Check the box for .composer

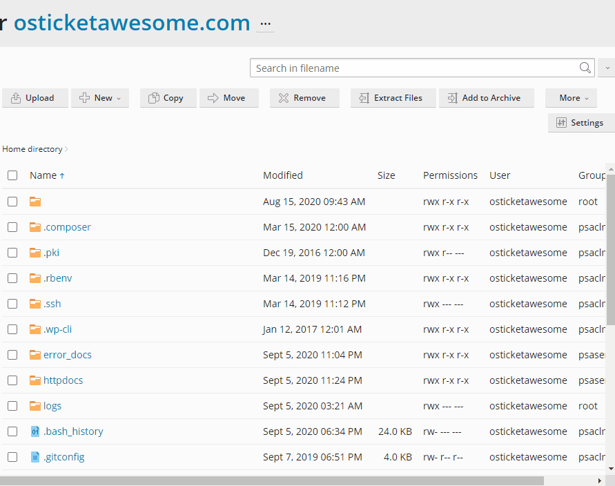12,227
